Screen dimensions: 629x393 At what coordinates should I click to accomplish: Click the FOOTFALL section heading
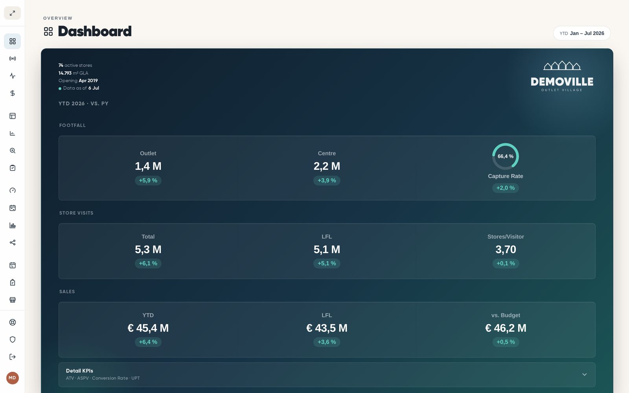coord(72,125)
